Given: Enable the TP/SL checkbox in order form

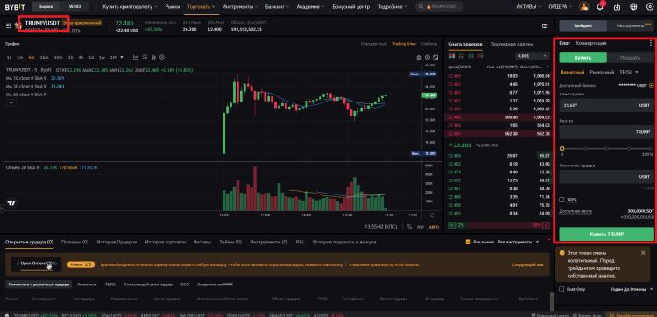Looking at the screenshot, I should pyautogui.click(x=562, y=200).
